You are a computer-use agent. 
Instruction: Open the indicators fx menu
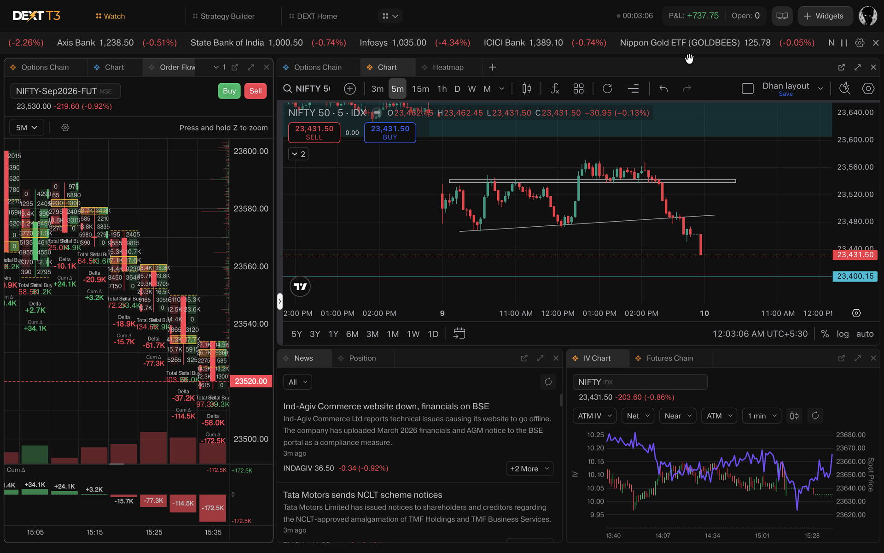(x=555, y=88)
